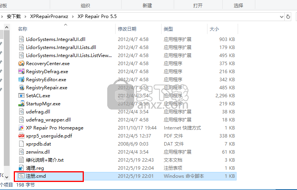This screenshot has height=190, width=297.
Task: Sort files by the 修改日期 column header
Action: tap(127, 29)
